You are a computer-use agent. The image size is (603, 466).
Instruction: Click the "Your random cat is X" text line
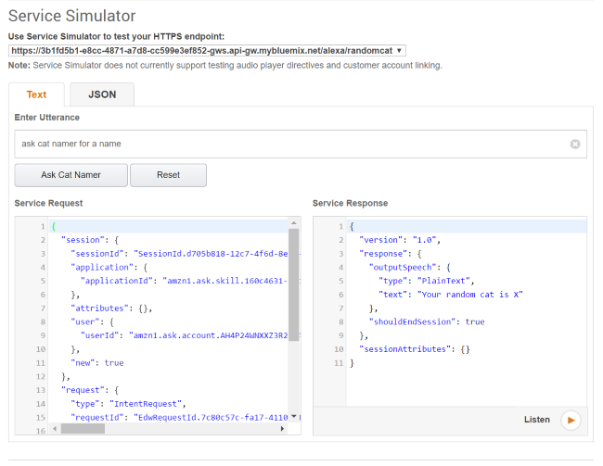pos(451,295)
